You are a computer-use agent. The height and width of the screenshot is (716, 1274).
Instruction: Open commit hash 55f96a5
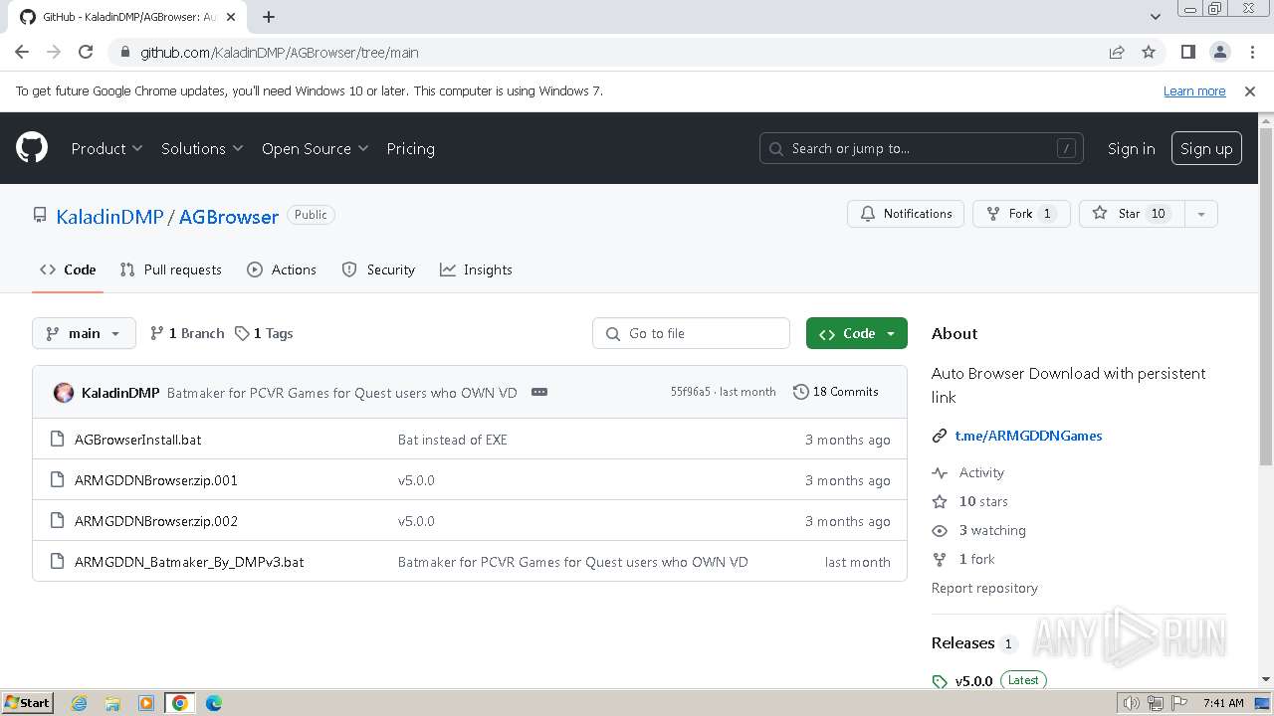click(x=691, y=392)
